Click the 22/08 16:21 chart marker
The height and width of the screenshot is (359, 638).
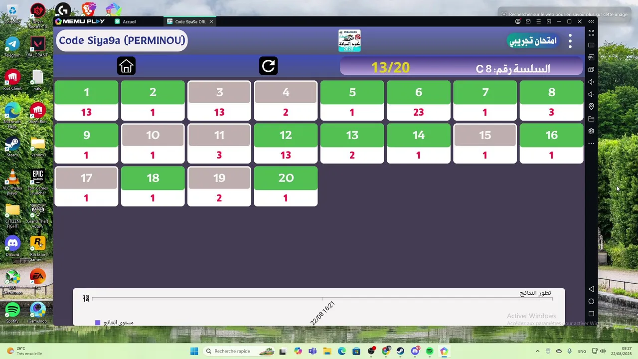point(322,313)
